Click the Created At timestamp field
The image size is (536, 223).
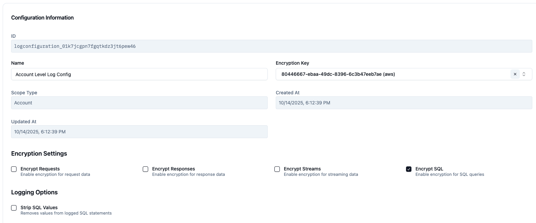[x=404, y=103]
